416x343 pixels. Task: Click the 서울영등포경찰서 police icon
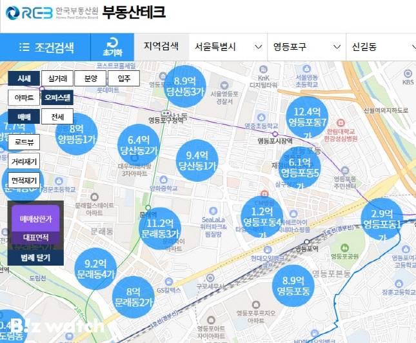pyautogui.click(x=224, y=85)
